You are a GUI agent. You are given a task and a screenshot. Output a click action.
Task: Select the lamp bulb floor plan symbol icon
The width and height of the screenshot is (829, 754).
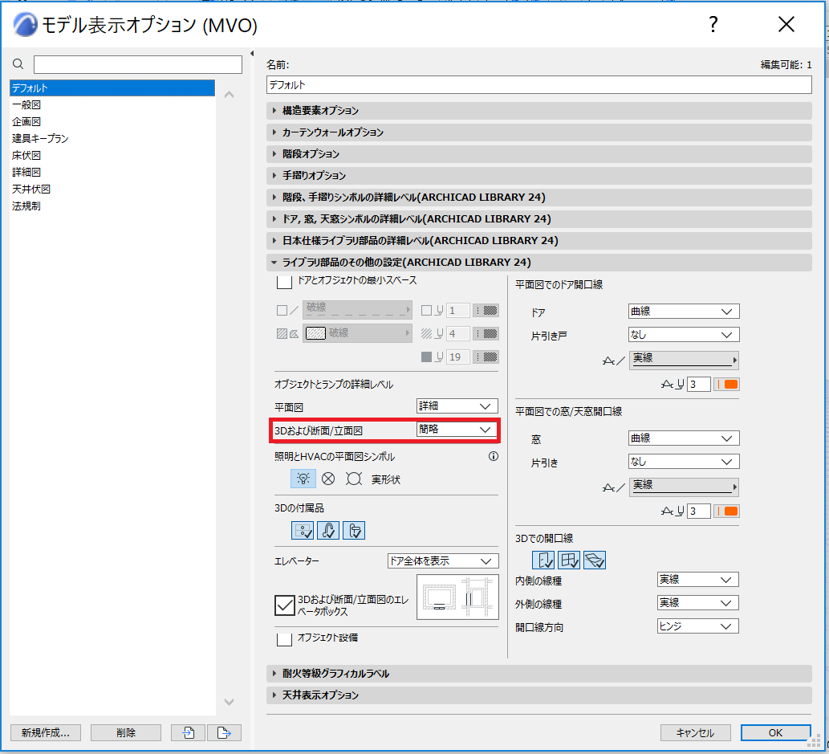tap(303, 479)
